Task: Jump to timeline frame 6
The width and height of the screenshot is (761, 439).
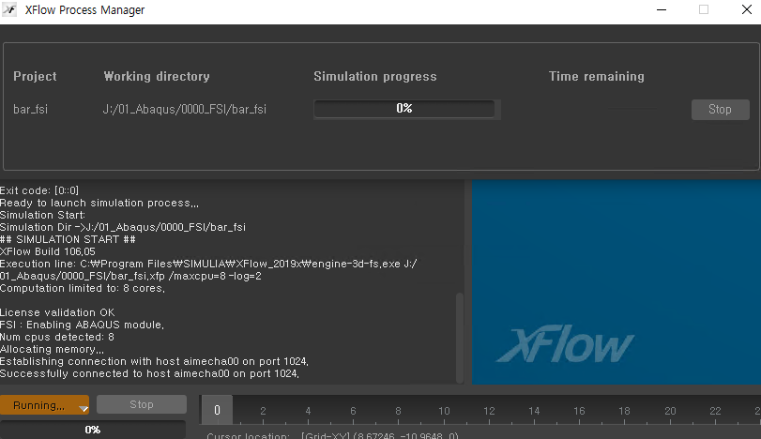Action: coord(353,411)
